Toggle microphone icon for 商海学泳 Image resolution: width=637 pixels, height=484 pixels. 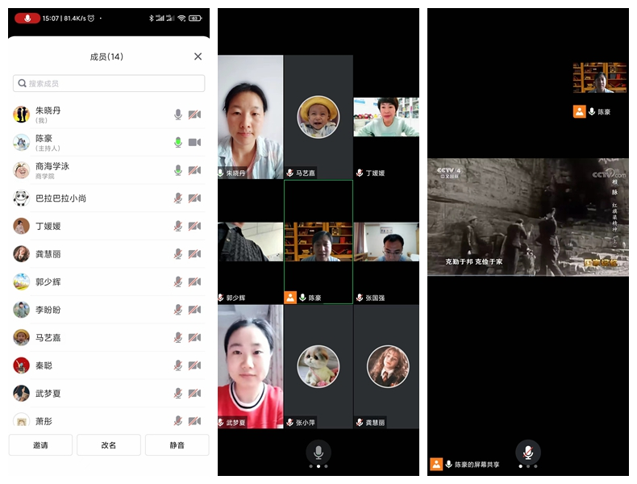tap(178, 170)
